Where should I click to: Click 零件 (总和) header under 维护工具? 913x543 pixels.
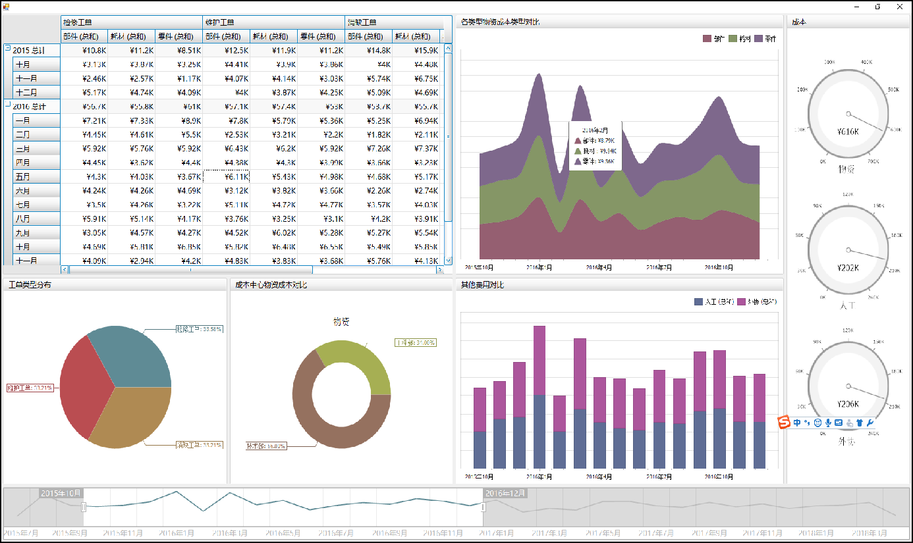(x=321, y=36)
